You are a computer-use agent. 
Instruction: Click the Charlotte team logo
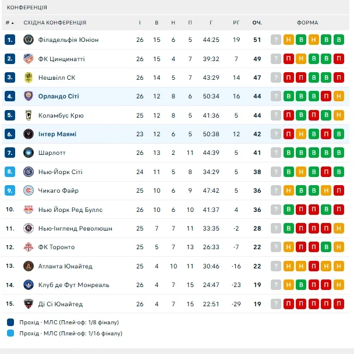point(28,153)
